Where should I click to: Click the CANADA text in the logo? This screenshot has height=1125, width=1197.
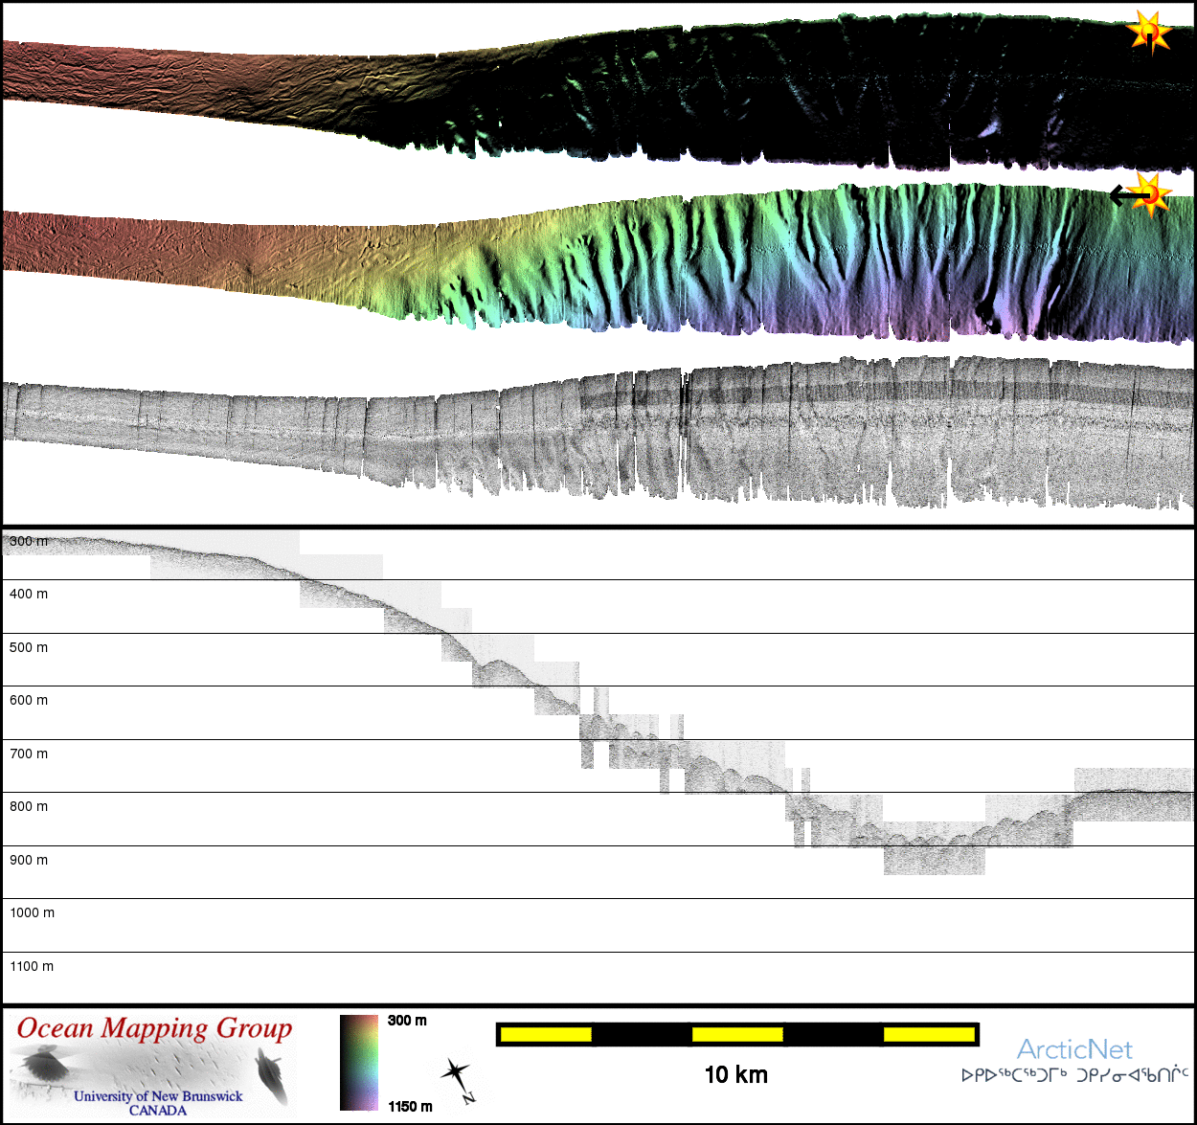tap(158, 1111)
